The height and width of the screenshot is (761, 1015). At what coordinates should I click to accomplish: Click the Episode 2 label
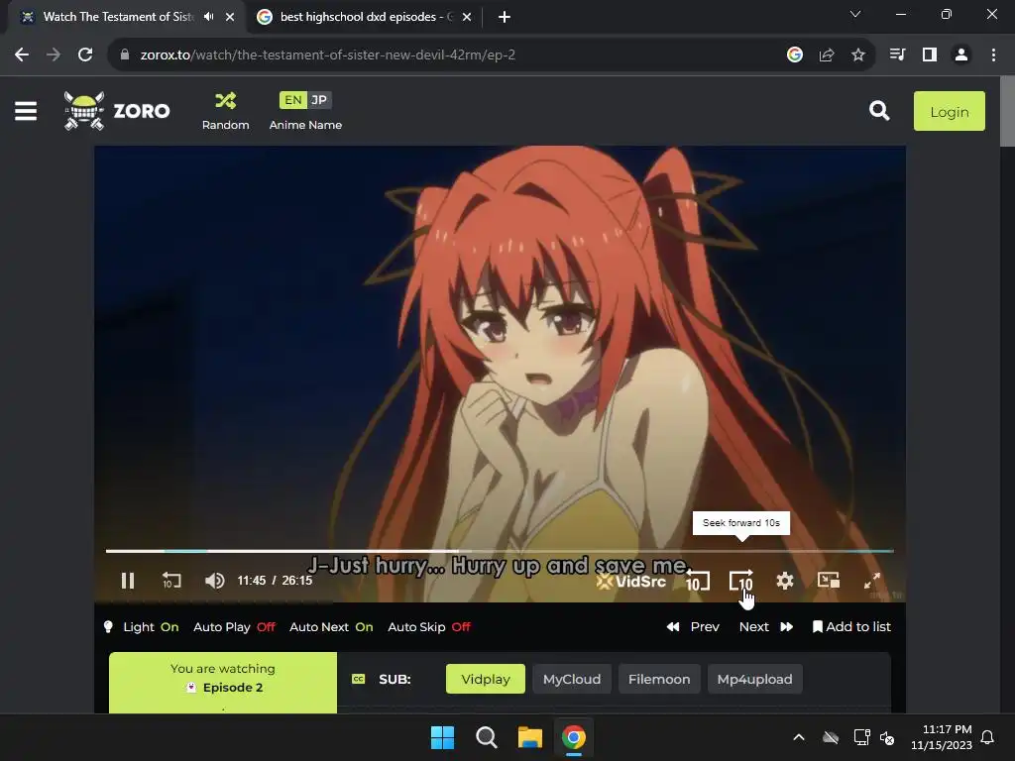click(x=232, y=688)
